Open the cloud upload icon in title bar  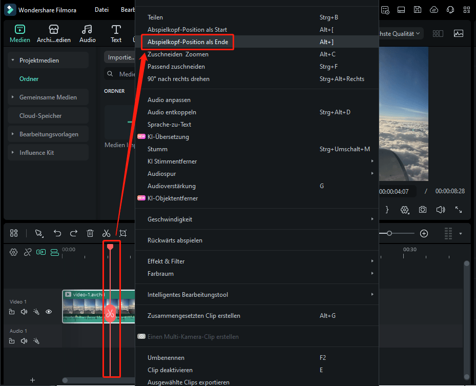(434, 10)
